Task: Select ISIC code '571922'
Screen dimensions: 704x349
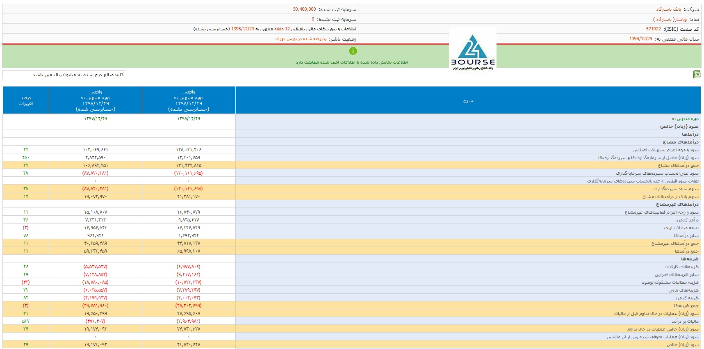Action: pyautogui.click(x=654, y=29)
